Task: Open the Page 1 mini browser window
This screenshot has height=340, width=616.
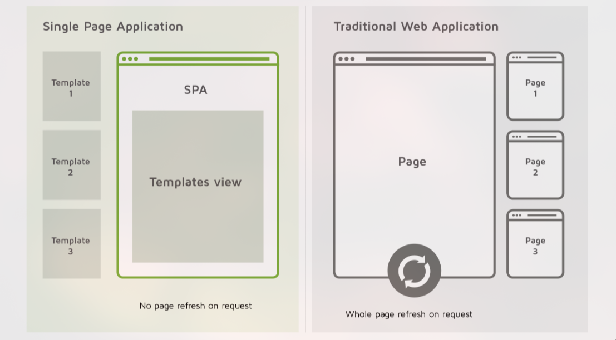Action: point(535,88)
